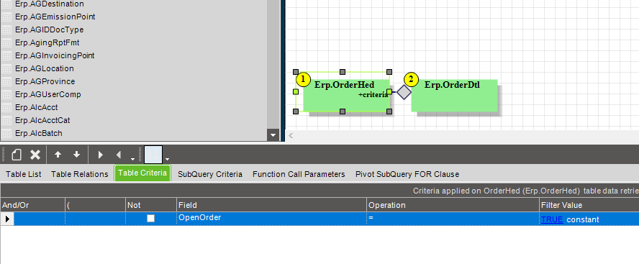Click table icon beside Erp.AlcAcctCat

[6, 121]
